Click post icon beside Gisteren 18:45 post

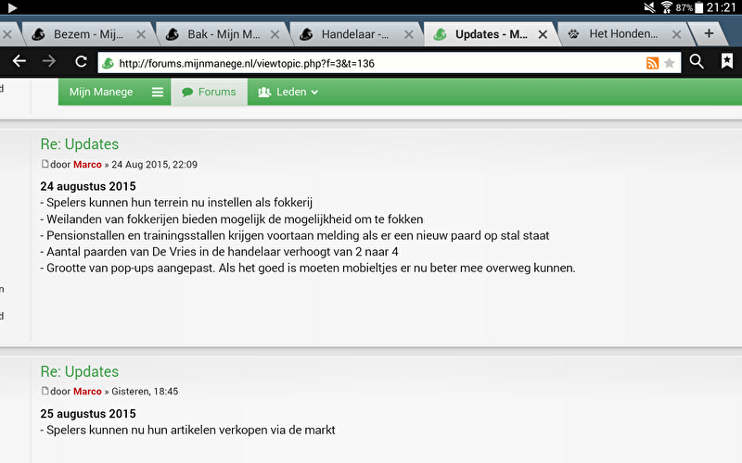(x=45, y=391)
